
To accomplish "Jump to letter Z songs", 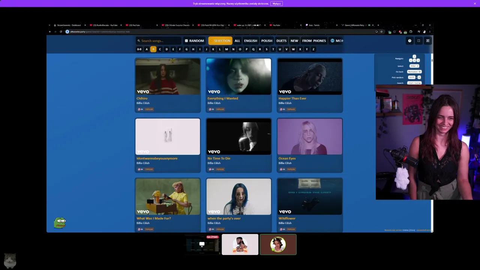I will 313,49.
